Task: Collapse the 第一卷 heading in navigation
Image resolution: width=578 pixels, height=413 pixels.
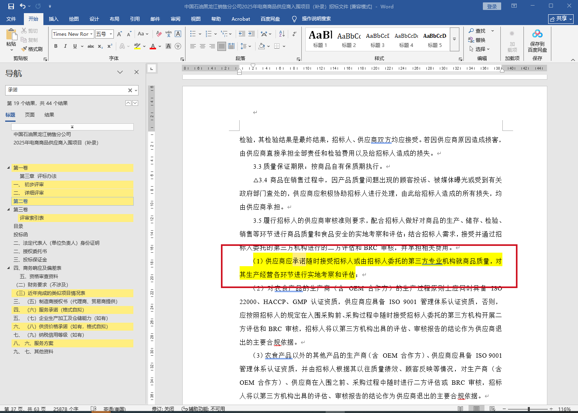Action: point(8,168)
